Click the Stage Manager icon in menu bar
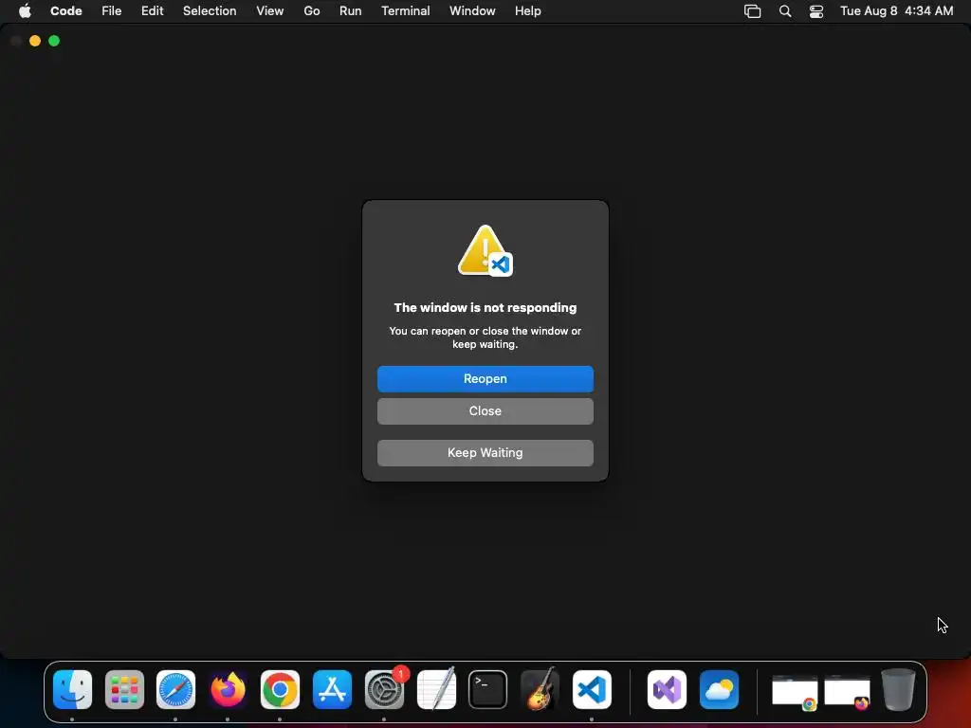The image size is (971, 728). pyautogui.click(x=752, y=11)
